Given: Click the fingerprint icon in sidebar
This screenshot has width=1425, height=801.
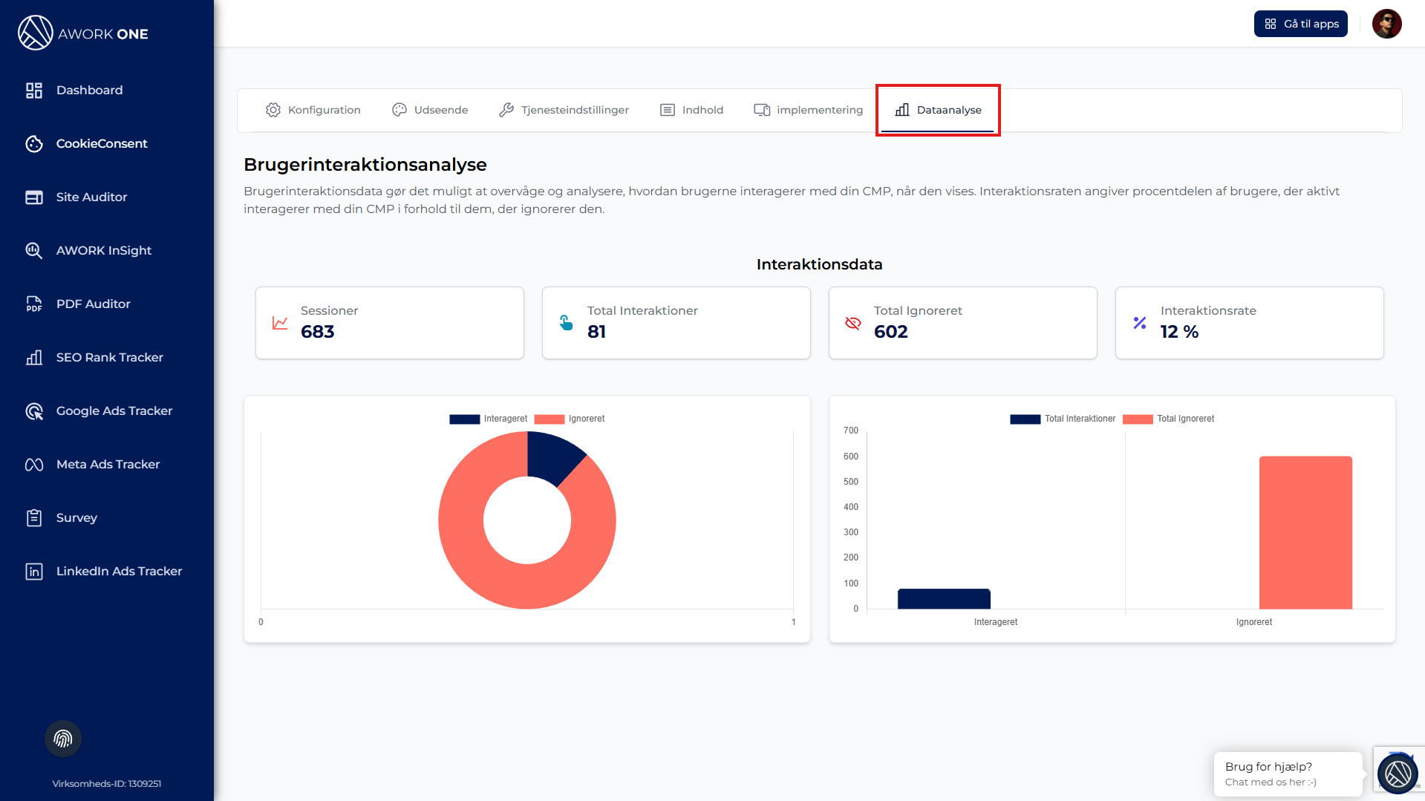Looking at the screenshot, I should coord(63,739).
